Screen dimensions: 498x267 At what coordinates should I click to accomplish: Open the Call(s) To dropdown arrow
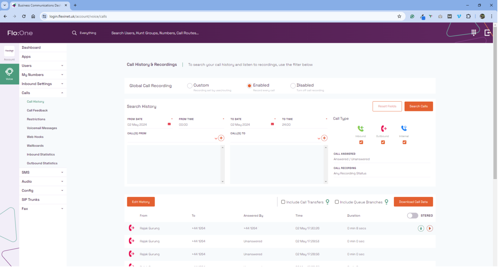318,138
